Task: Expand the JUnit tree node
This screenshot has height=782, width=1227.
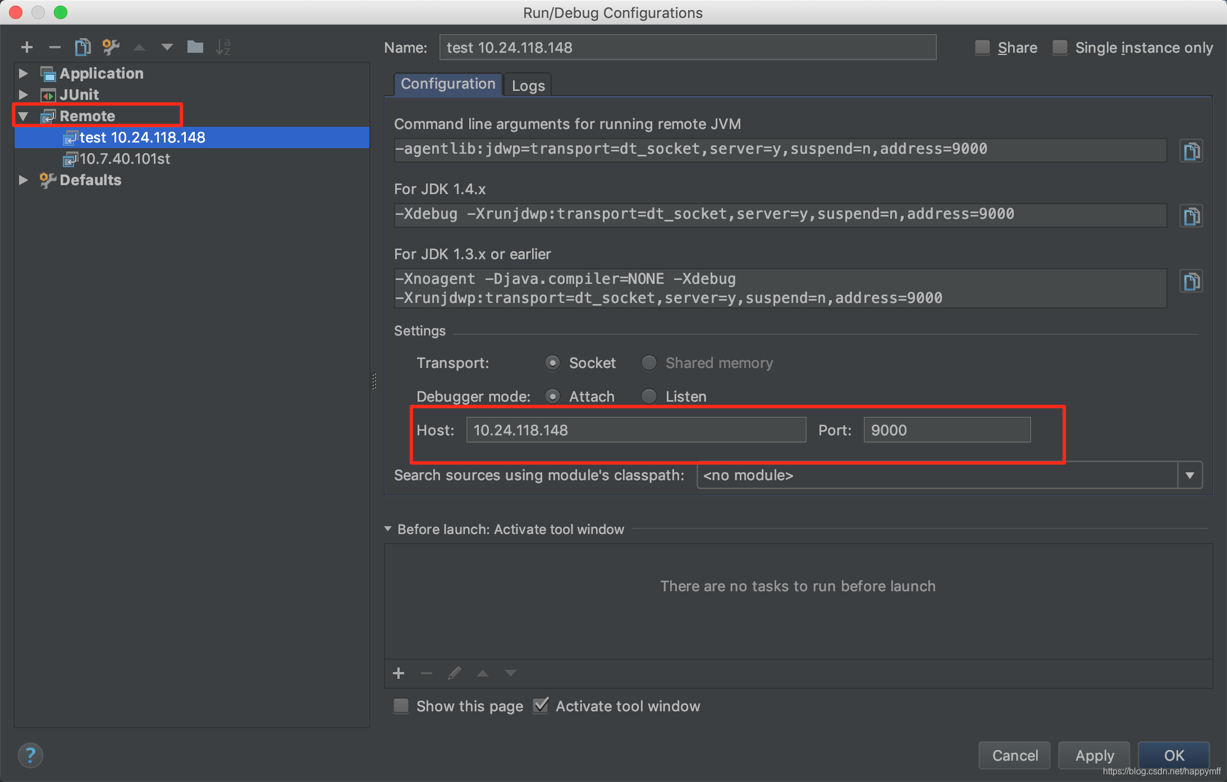Action: 23,95
